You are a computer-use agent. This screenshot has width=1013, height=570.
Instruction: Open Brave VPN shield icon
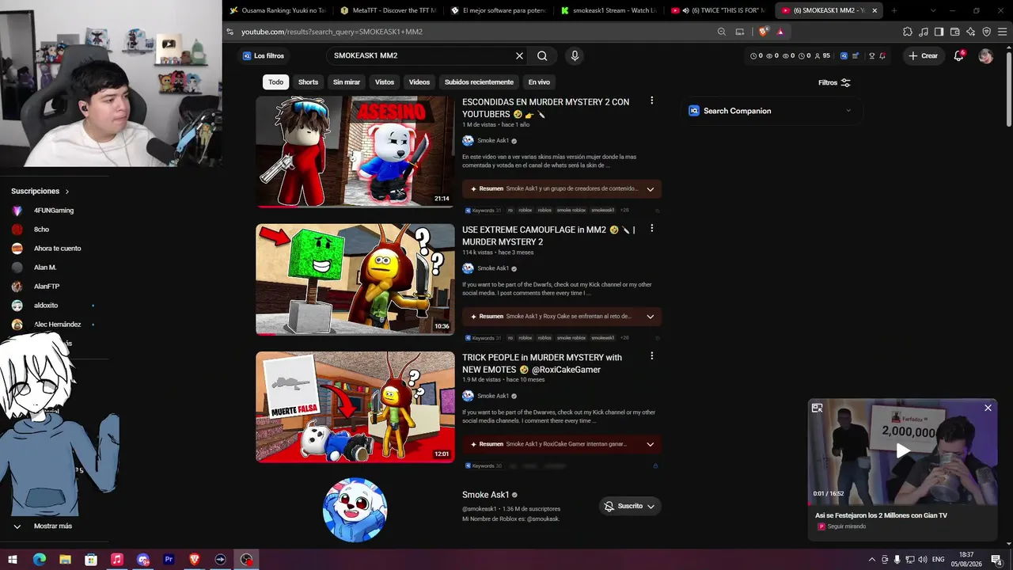click(986, 32)
